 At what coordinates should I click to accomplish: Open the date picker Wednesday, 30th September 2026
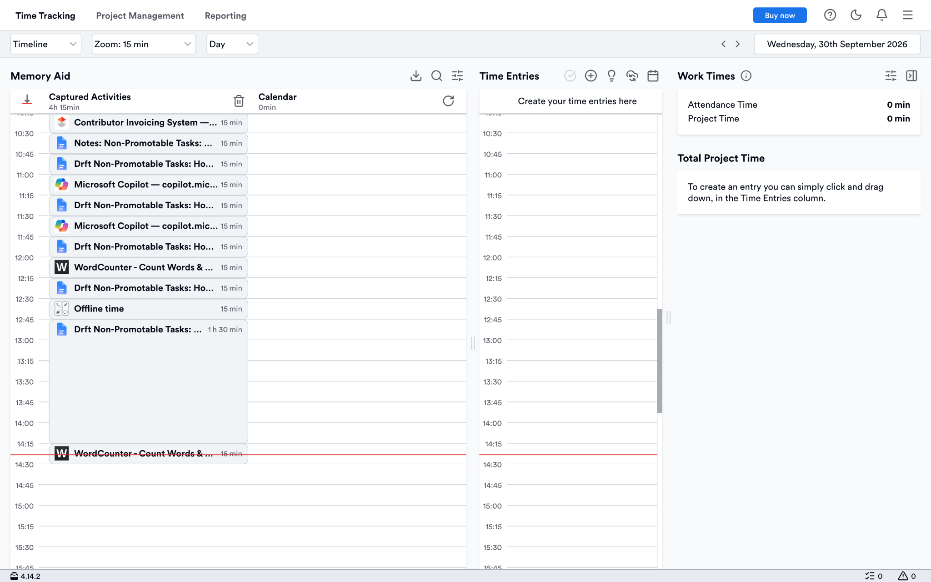837,44
